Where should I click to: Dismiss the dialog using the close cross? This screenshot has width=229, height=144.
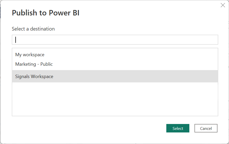[223, 5]
